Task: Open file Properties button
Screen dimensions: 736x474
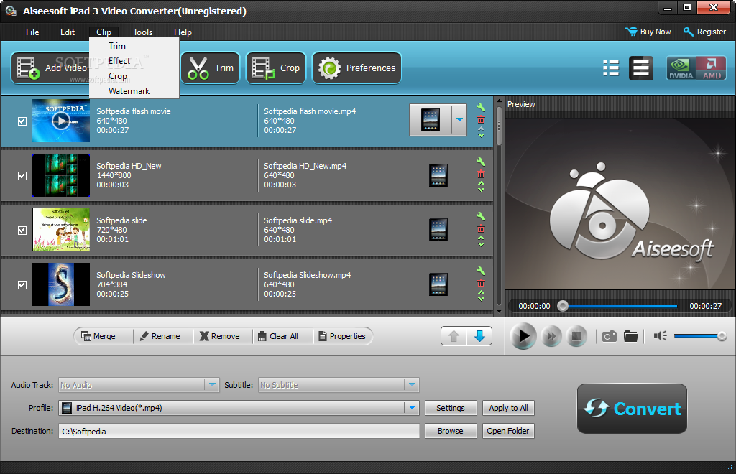Action: 342,336
